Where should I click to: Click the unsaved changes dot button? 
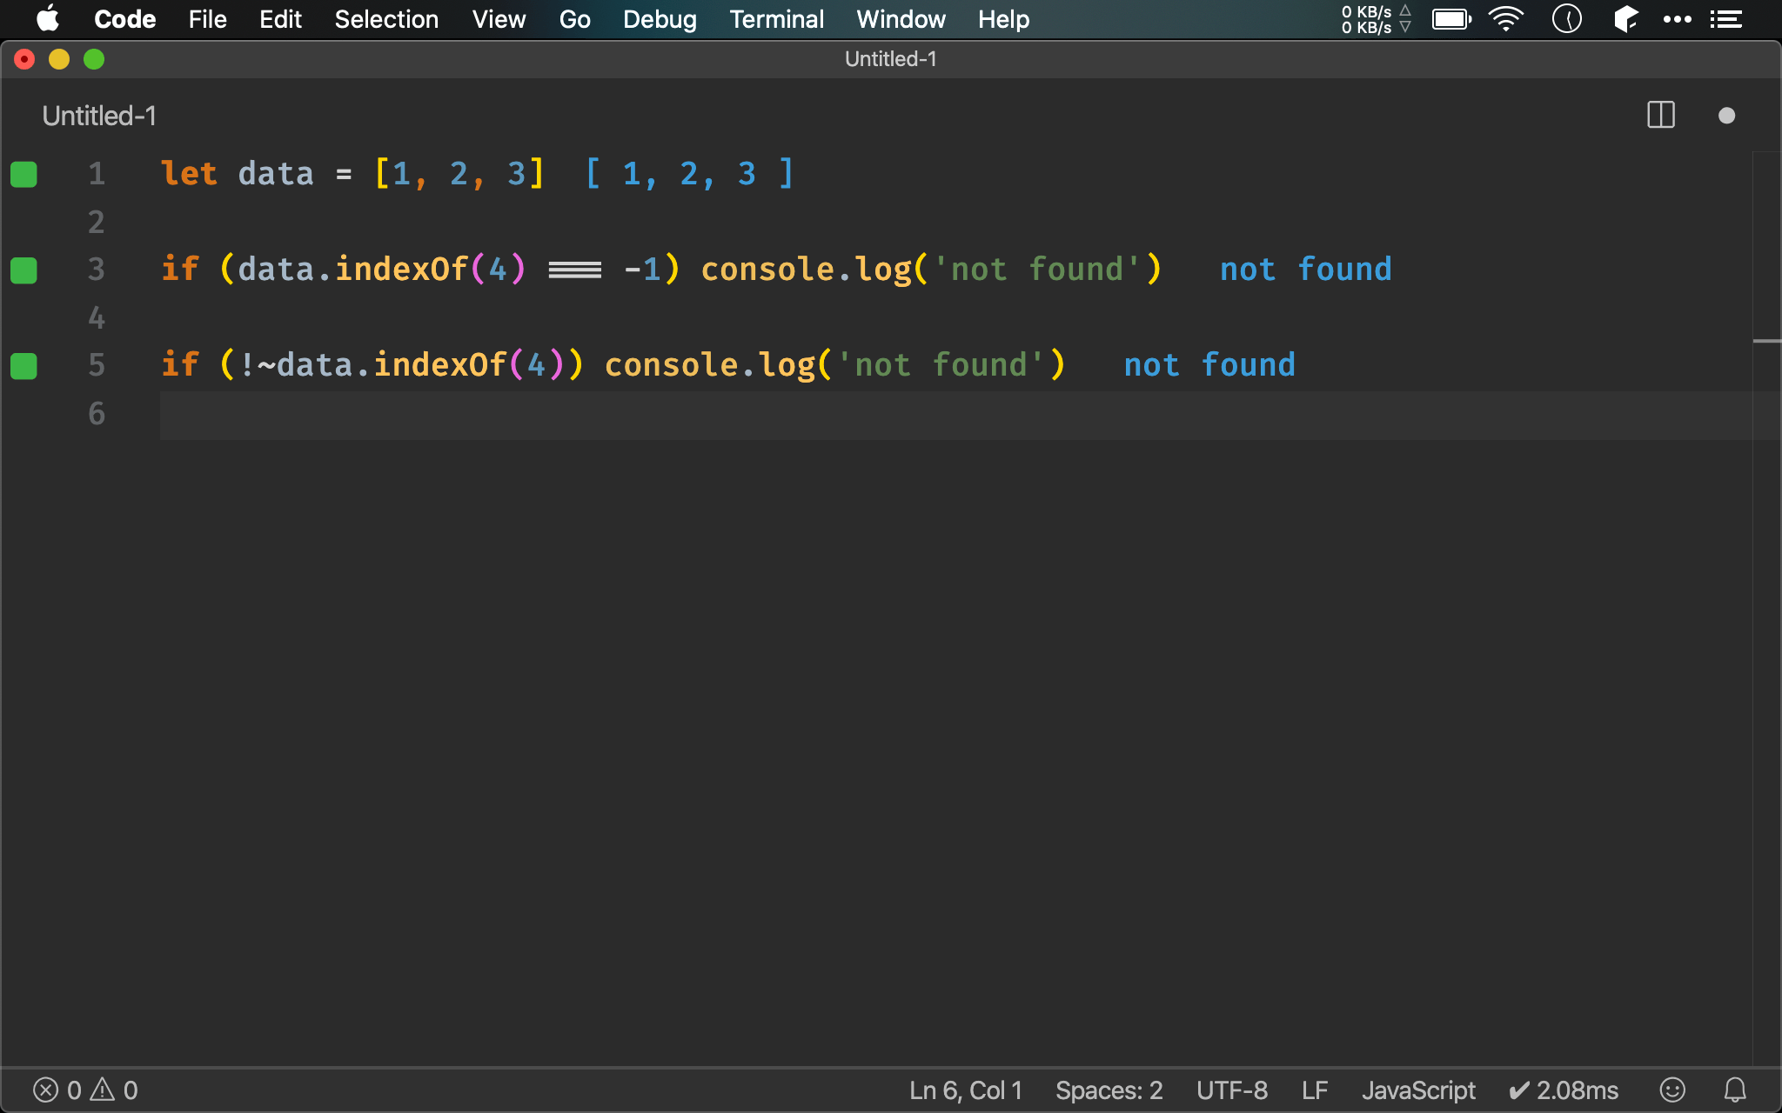[x=1727, y=116]
